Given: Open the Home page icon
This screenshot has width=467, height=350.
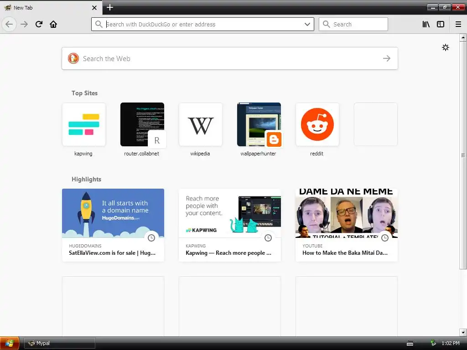Looking at the screenshot, I should pos(53,24).
